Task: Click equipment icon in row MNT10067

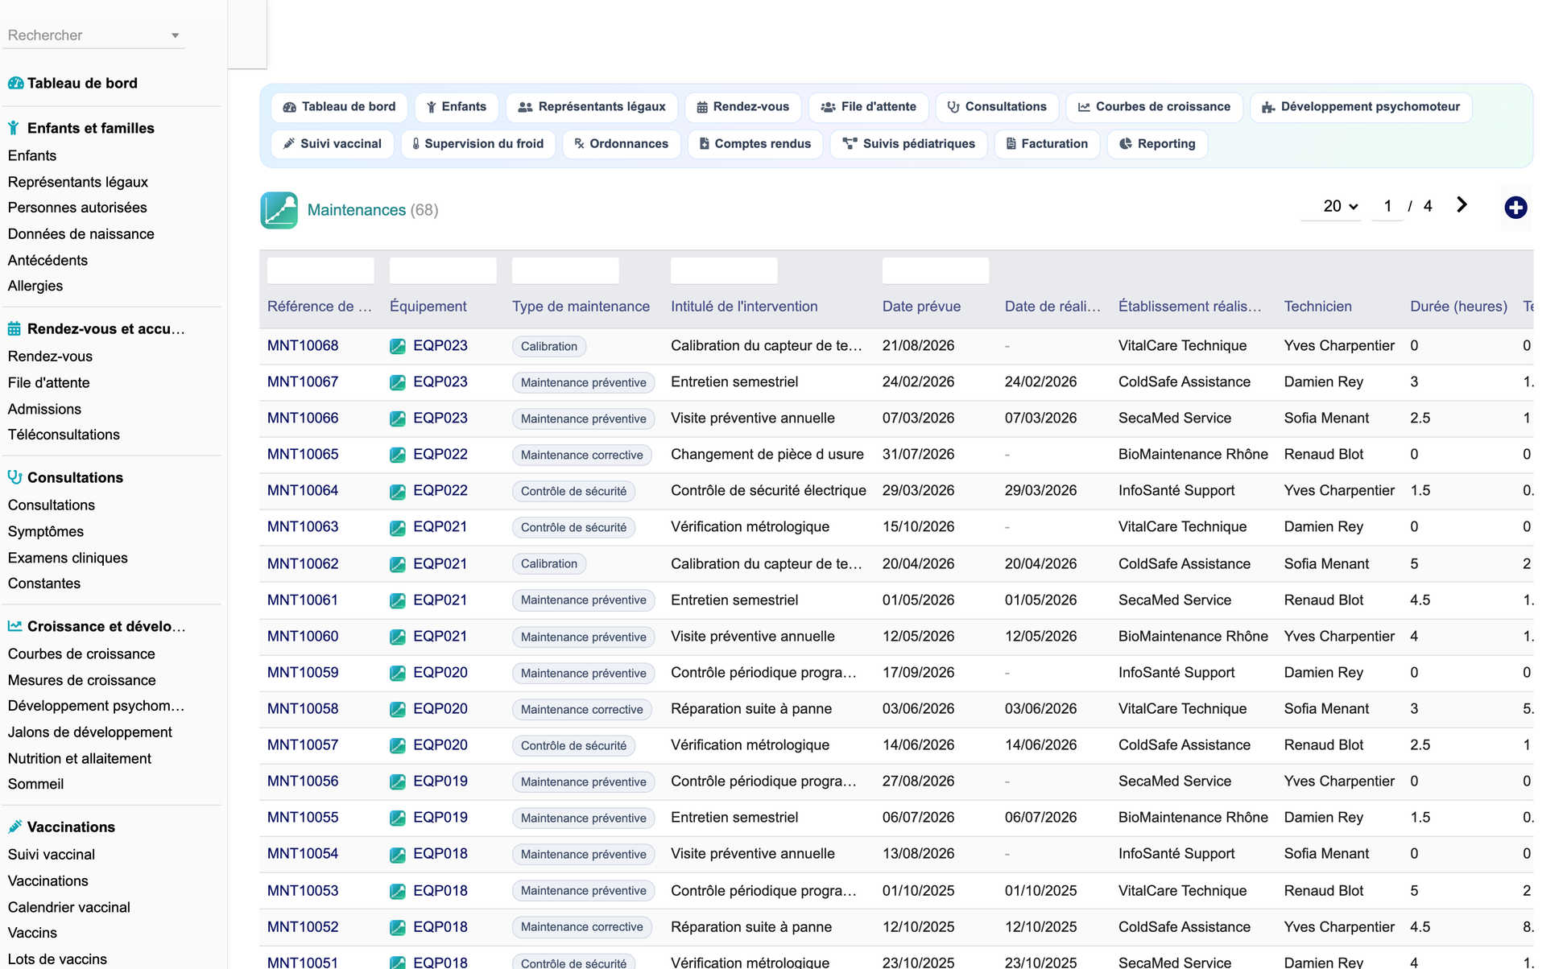Action: tap(398, 382)
